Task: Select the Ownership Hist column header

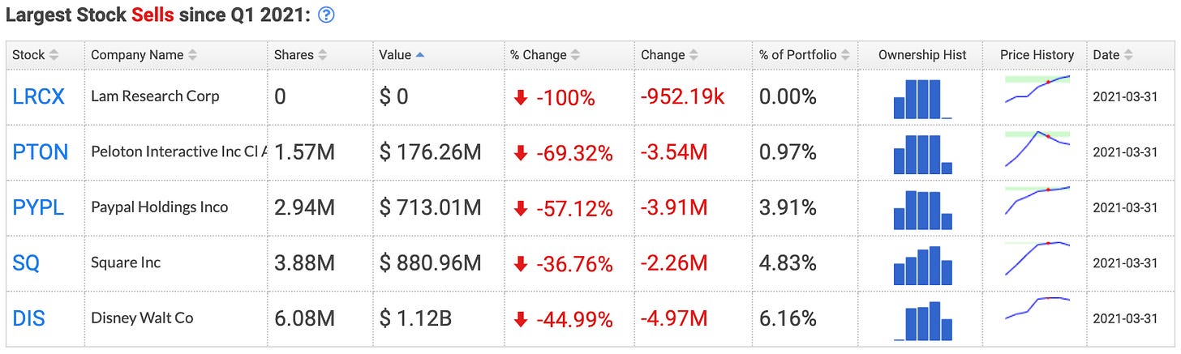Action: (922, 55)
